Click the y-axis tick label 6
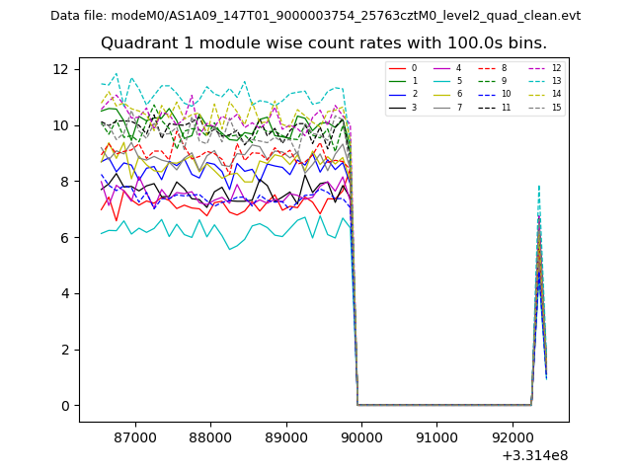632x474 pixels. click(65, 237)
